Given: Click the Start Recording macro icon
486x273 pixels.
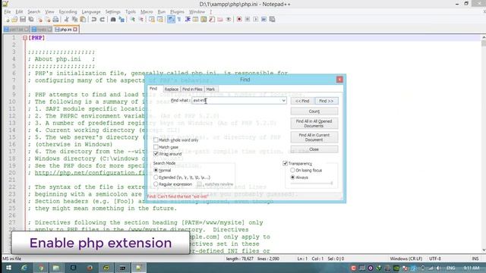Looking at the screenshot, I should coord(239,20).
